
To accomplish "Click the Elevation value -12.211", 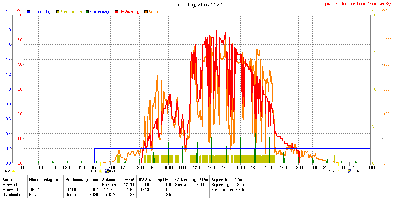I will click(x=129, y=185).
